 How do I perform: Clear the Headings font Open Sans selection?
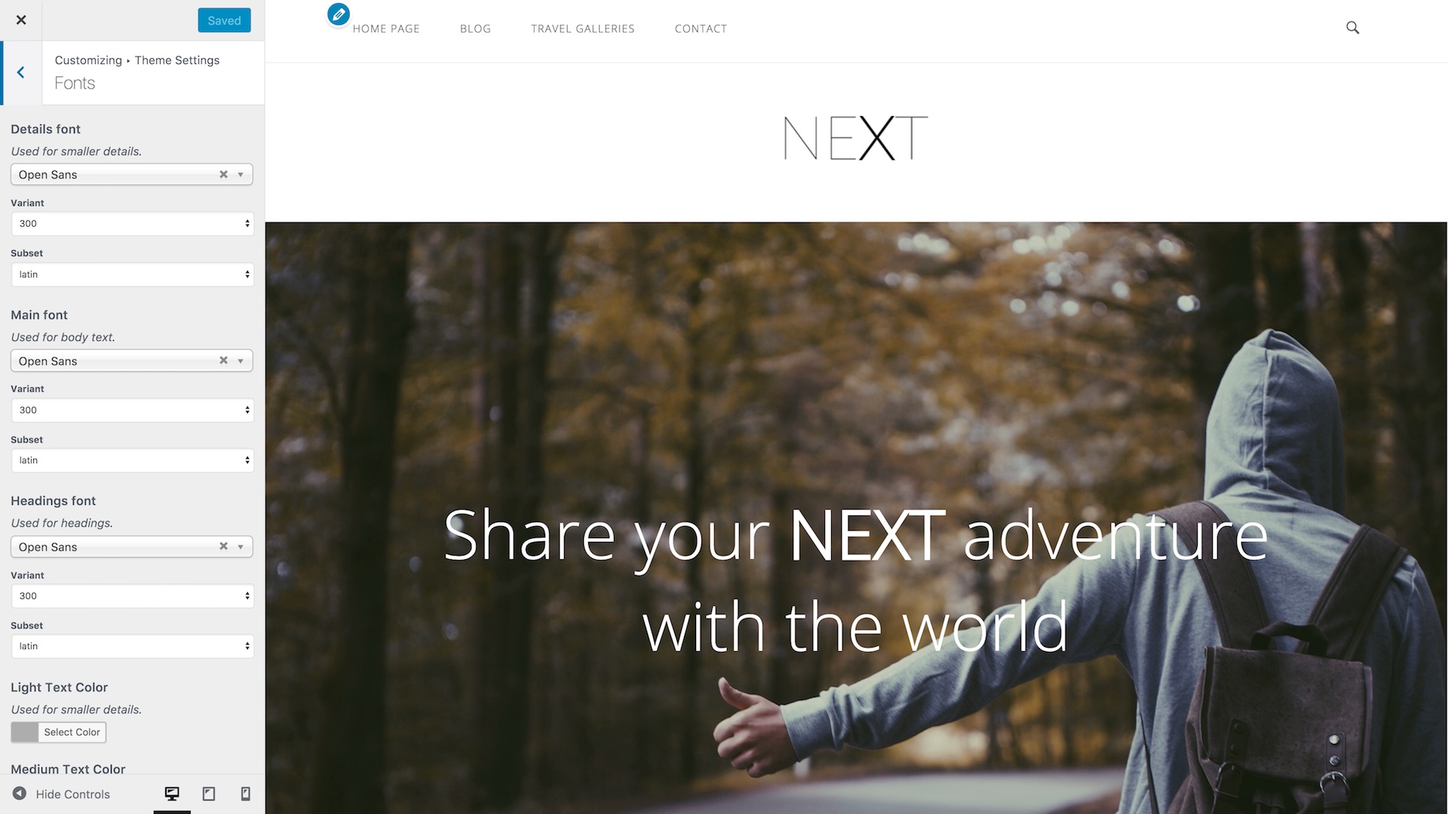222,546
